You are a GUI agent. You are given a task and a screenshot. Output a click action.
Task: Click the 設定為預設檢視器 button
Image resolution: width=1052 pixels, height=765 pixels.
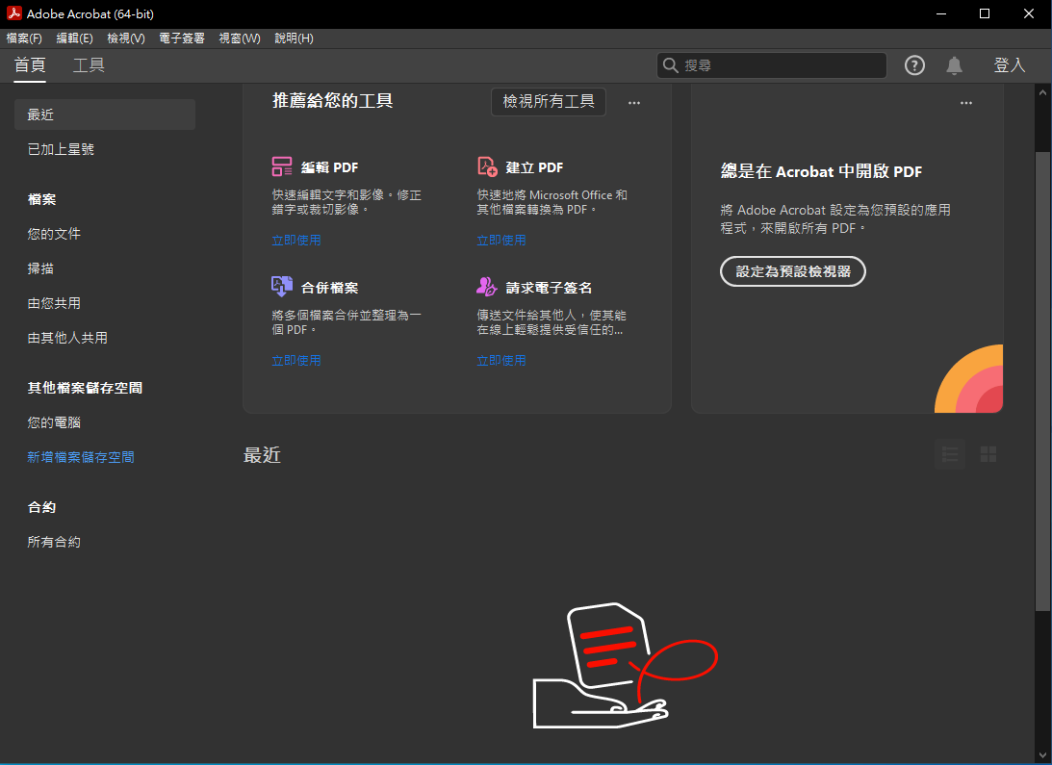pos(793,271)
